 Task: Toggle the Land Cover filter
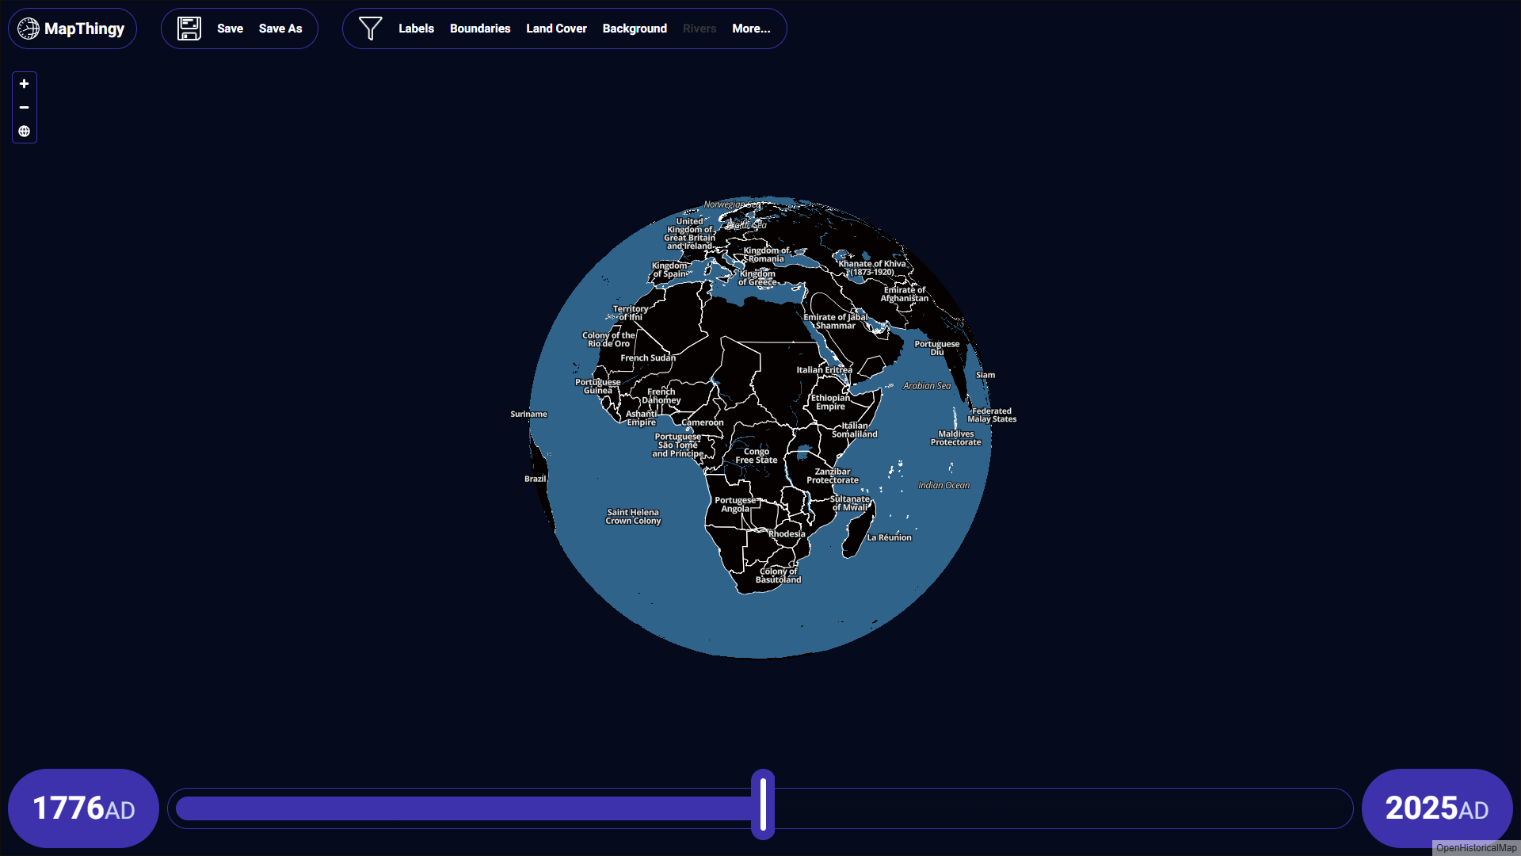tap(556, 29)
